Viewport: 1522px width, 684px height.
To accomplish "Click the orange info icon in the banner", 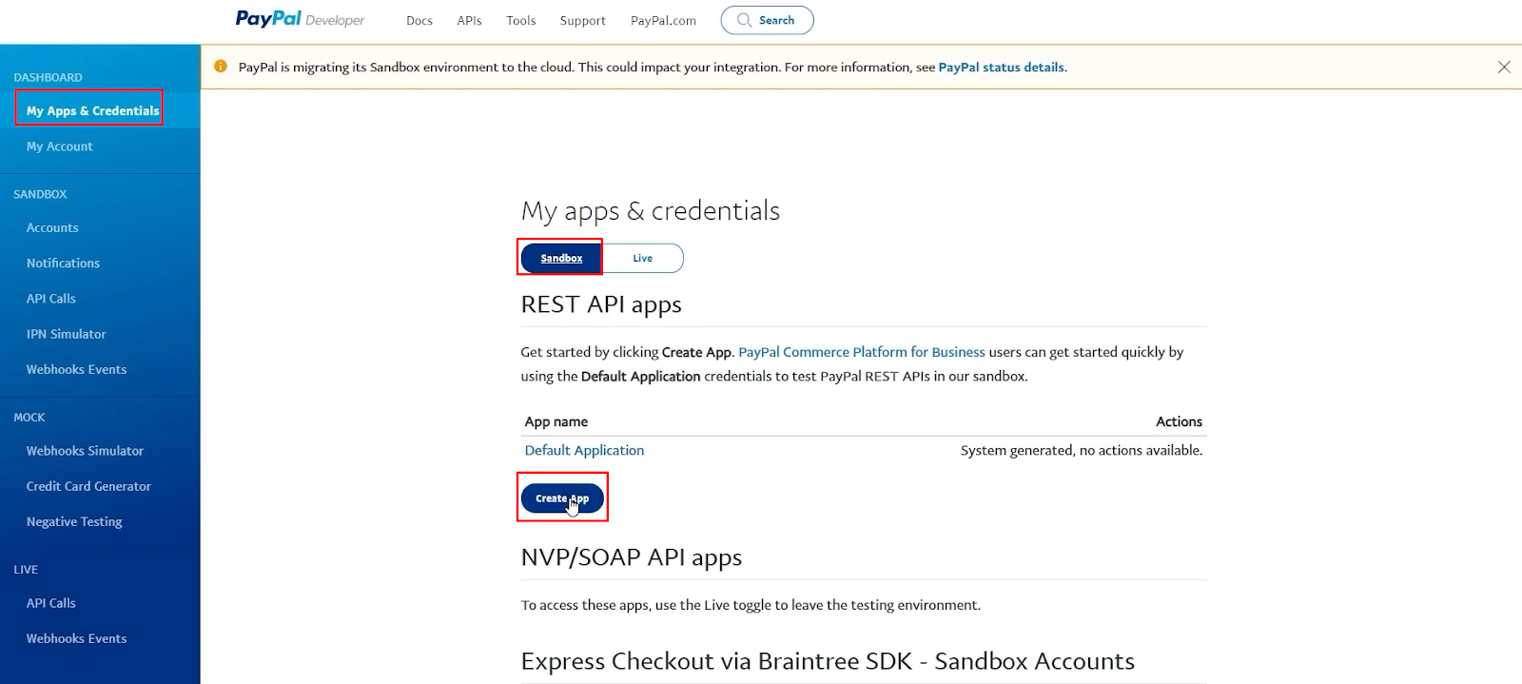I will tap(221, 67).
